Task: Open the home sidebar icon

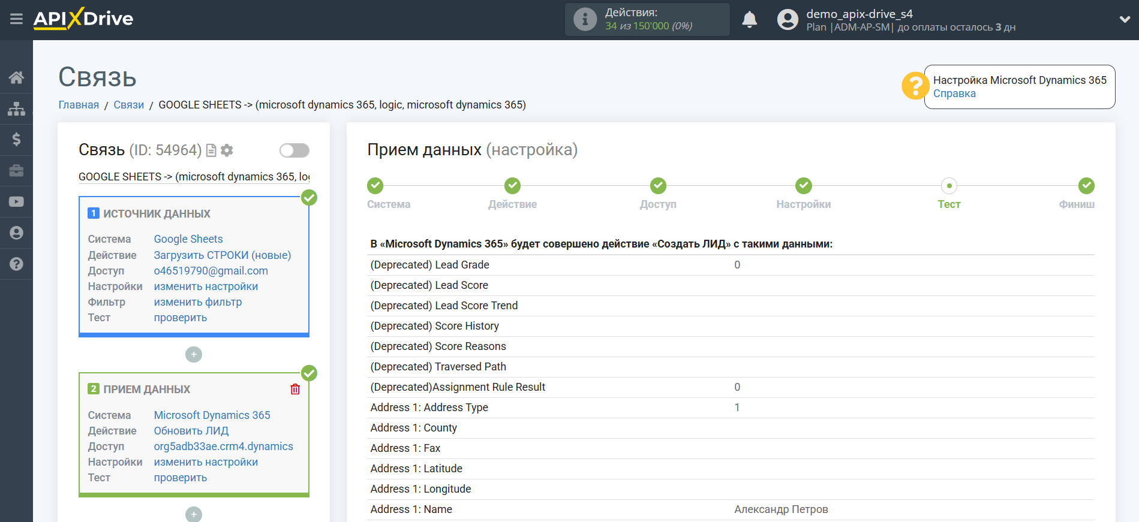Action: click(x=16, y=77)
